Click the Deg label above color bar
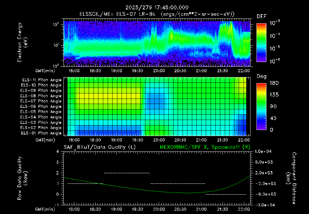 click(x=262, y=76)
